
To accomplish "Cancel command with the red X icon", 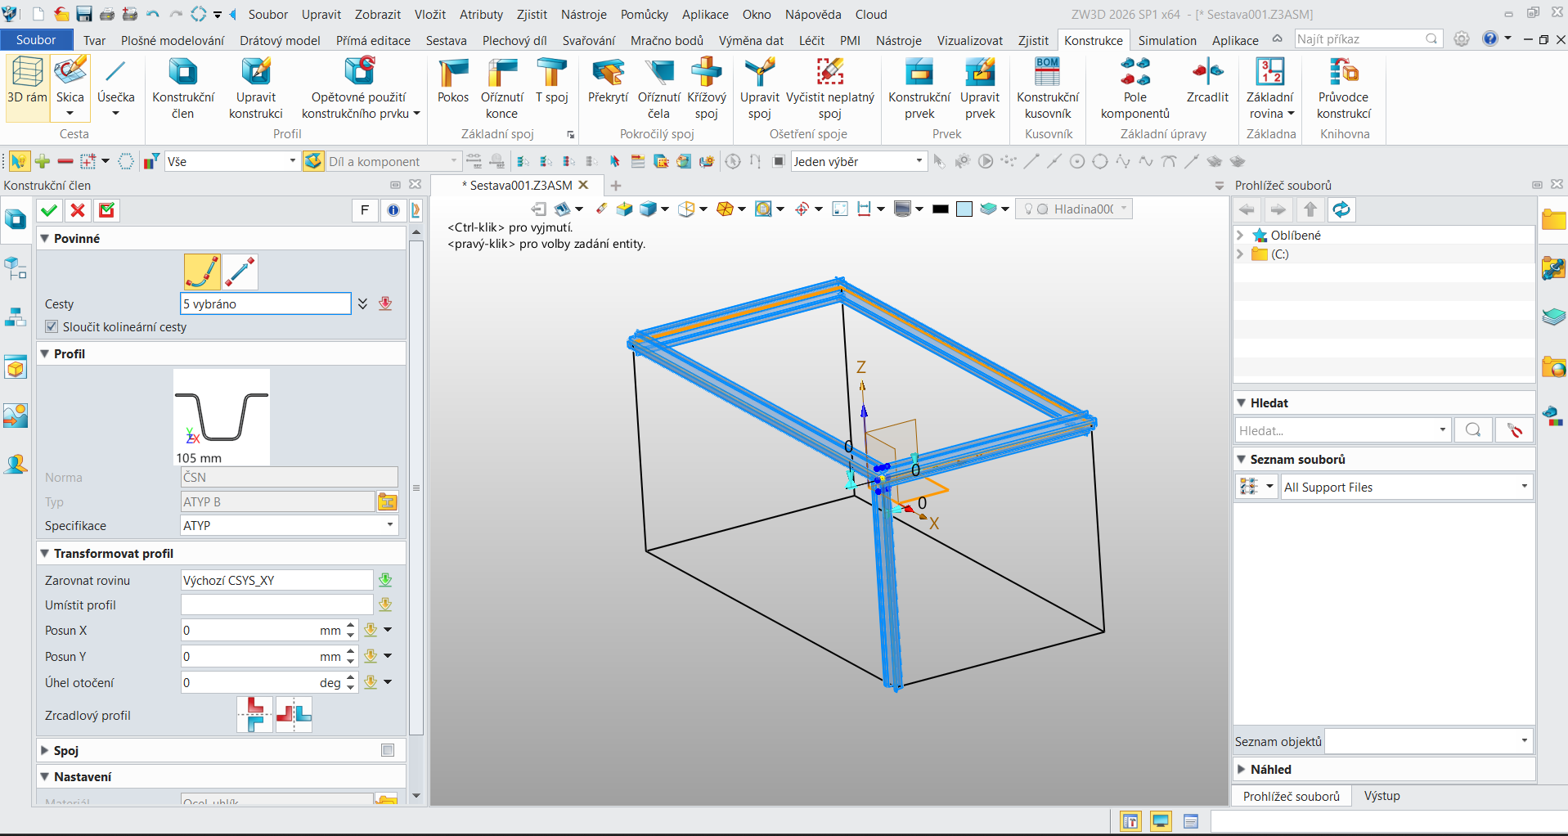I will (78, 210).
